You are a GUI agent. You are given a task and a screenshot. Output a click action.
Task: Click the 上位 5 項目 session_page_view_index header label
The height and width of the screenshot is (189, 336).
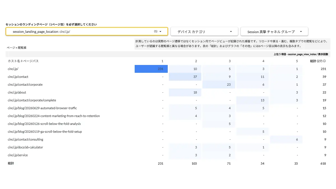click(301, 54)
